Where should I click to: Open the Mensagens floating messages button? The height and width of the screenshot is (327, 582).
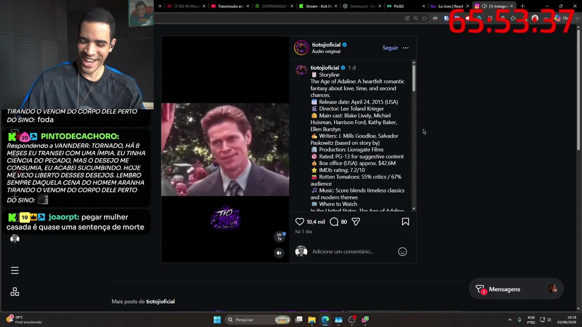(516, 289)
